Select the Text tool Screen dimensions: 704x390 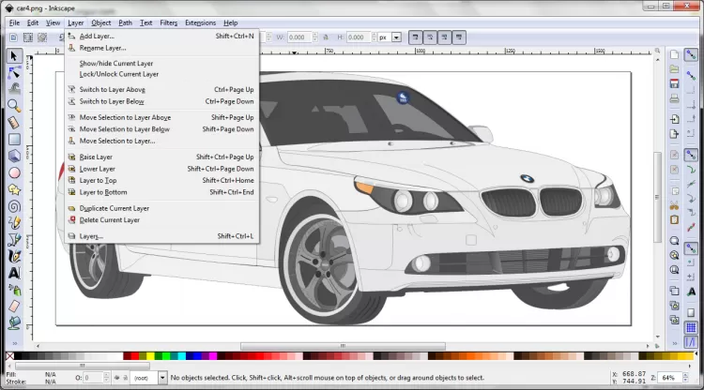coord(14,272)
